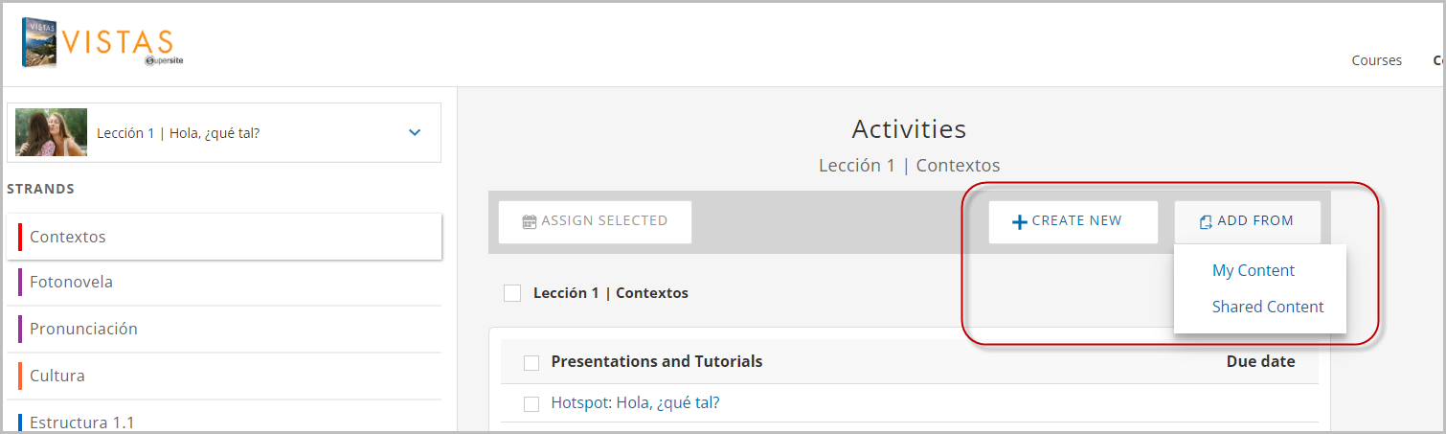The width and height of the screenshot is (1446, 434).
Task: Open the Lección 1 | Hola, ¿qué tal? selector
Action: (x=224, y=132)
